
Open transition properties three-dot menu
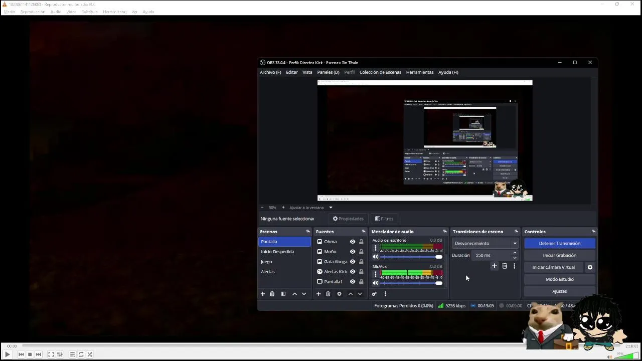click(514, 266)
